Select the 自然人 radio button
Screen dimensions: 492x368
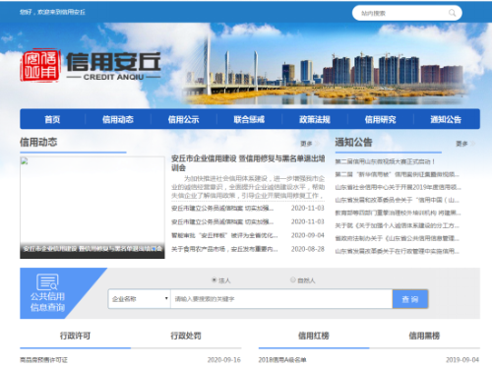click(x=293, y=279)
